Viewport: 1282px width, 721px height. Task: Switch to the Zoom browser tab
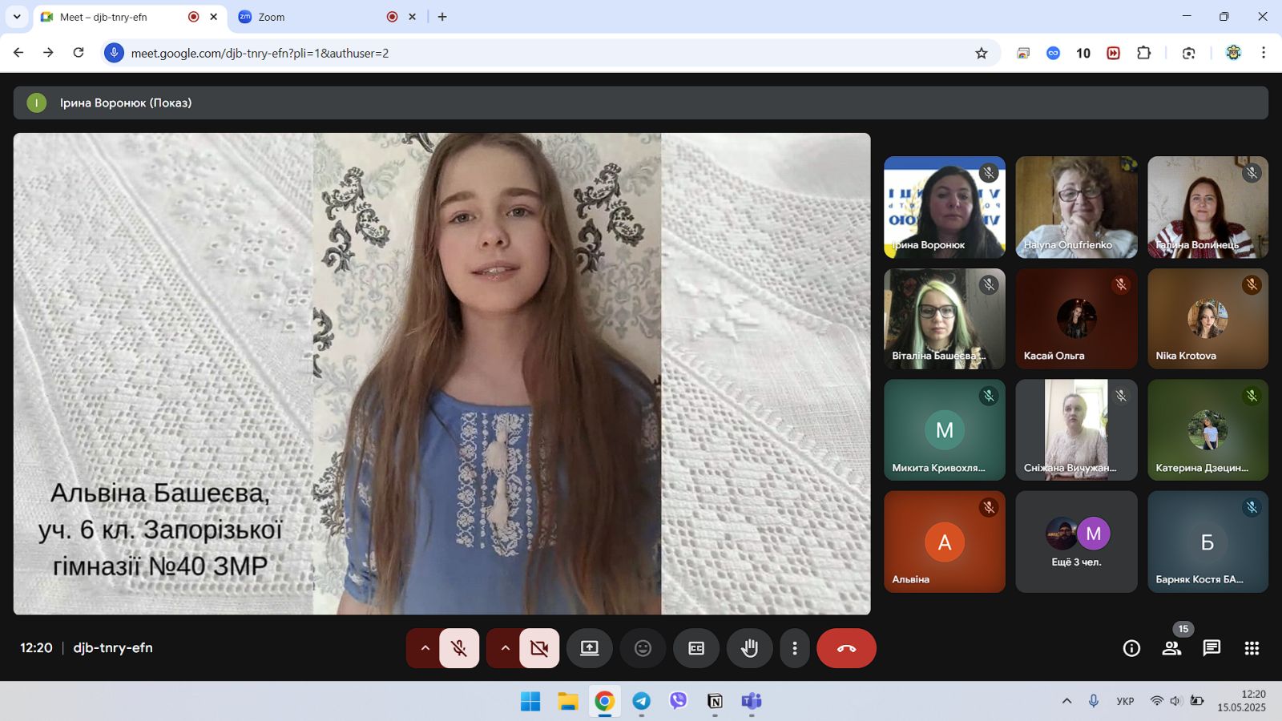312,17
